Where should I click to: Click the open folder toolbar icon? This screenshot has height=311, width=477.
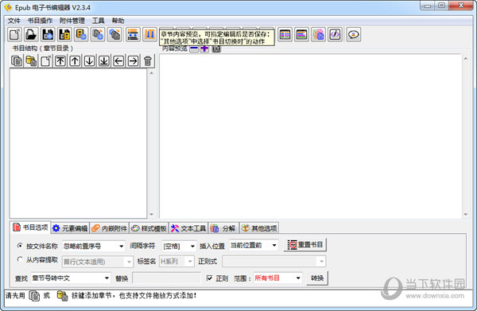click(x=31, y=34)
